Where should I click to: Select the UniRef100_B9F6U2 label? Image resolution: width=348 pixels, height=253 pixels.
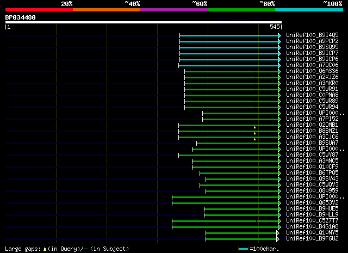click(x=312, y=239)
